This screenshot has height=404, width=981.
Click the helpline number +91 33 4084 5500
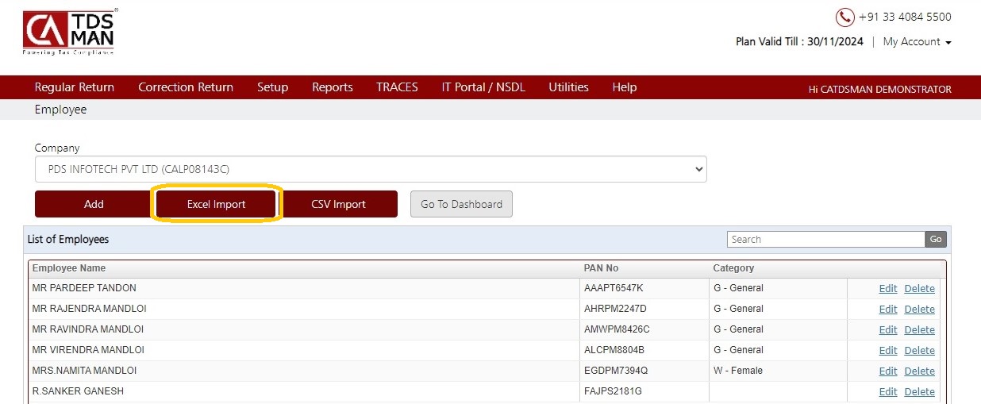[x=905, y=17]
